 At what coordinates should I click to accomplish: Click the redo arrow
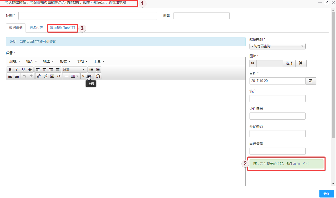coord(31,76)
